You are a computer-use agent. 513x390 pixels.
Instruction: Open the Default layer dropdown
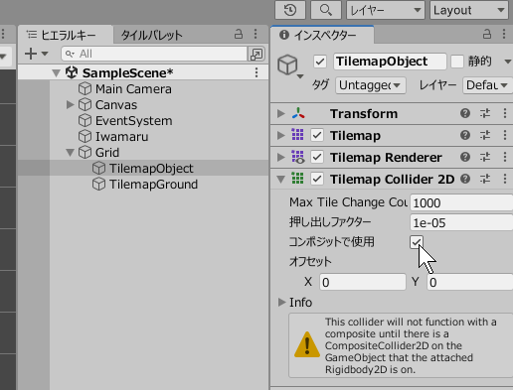487,85
